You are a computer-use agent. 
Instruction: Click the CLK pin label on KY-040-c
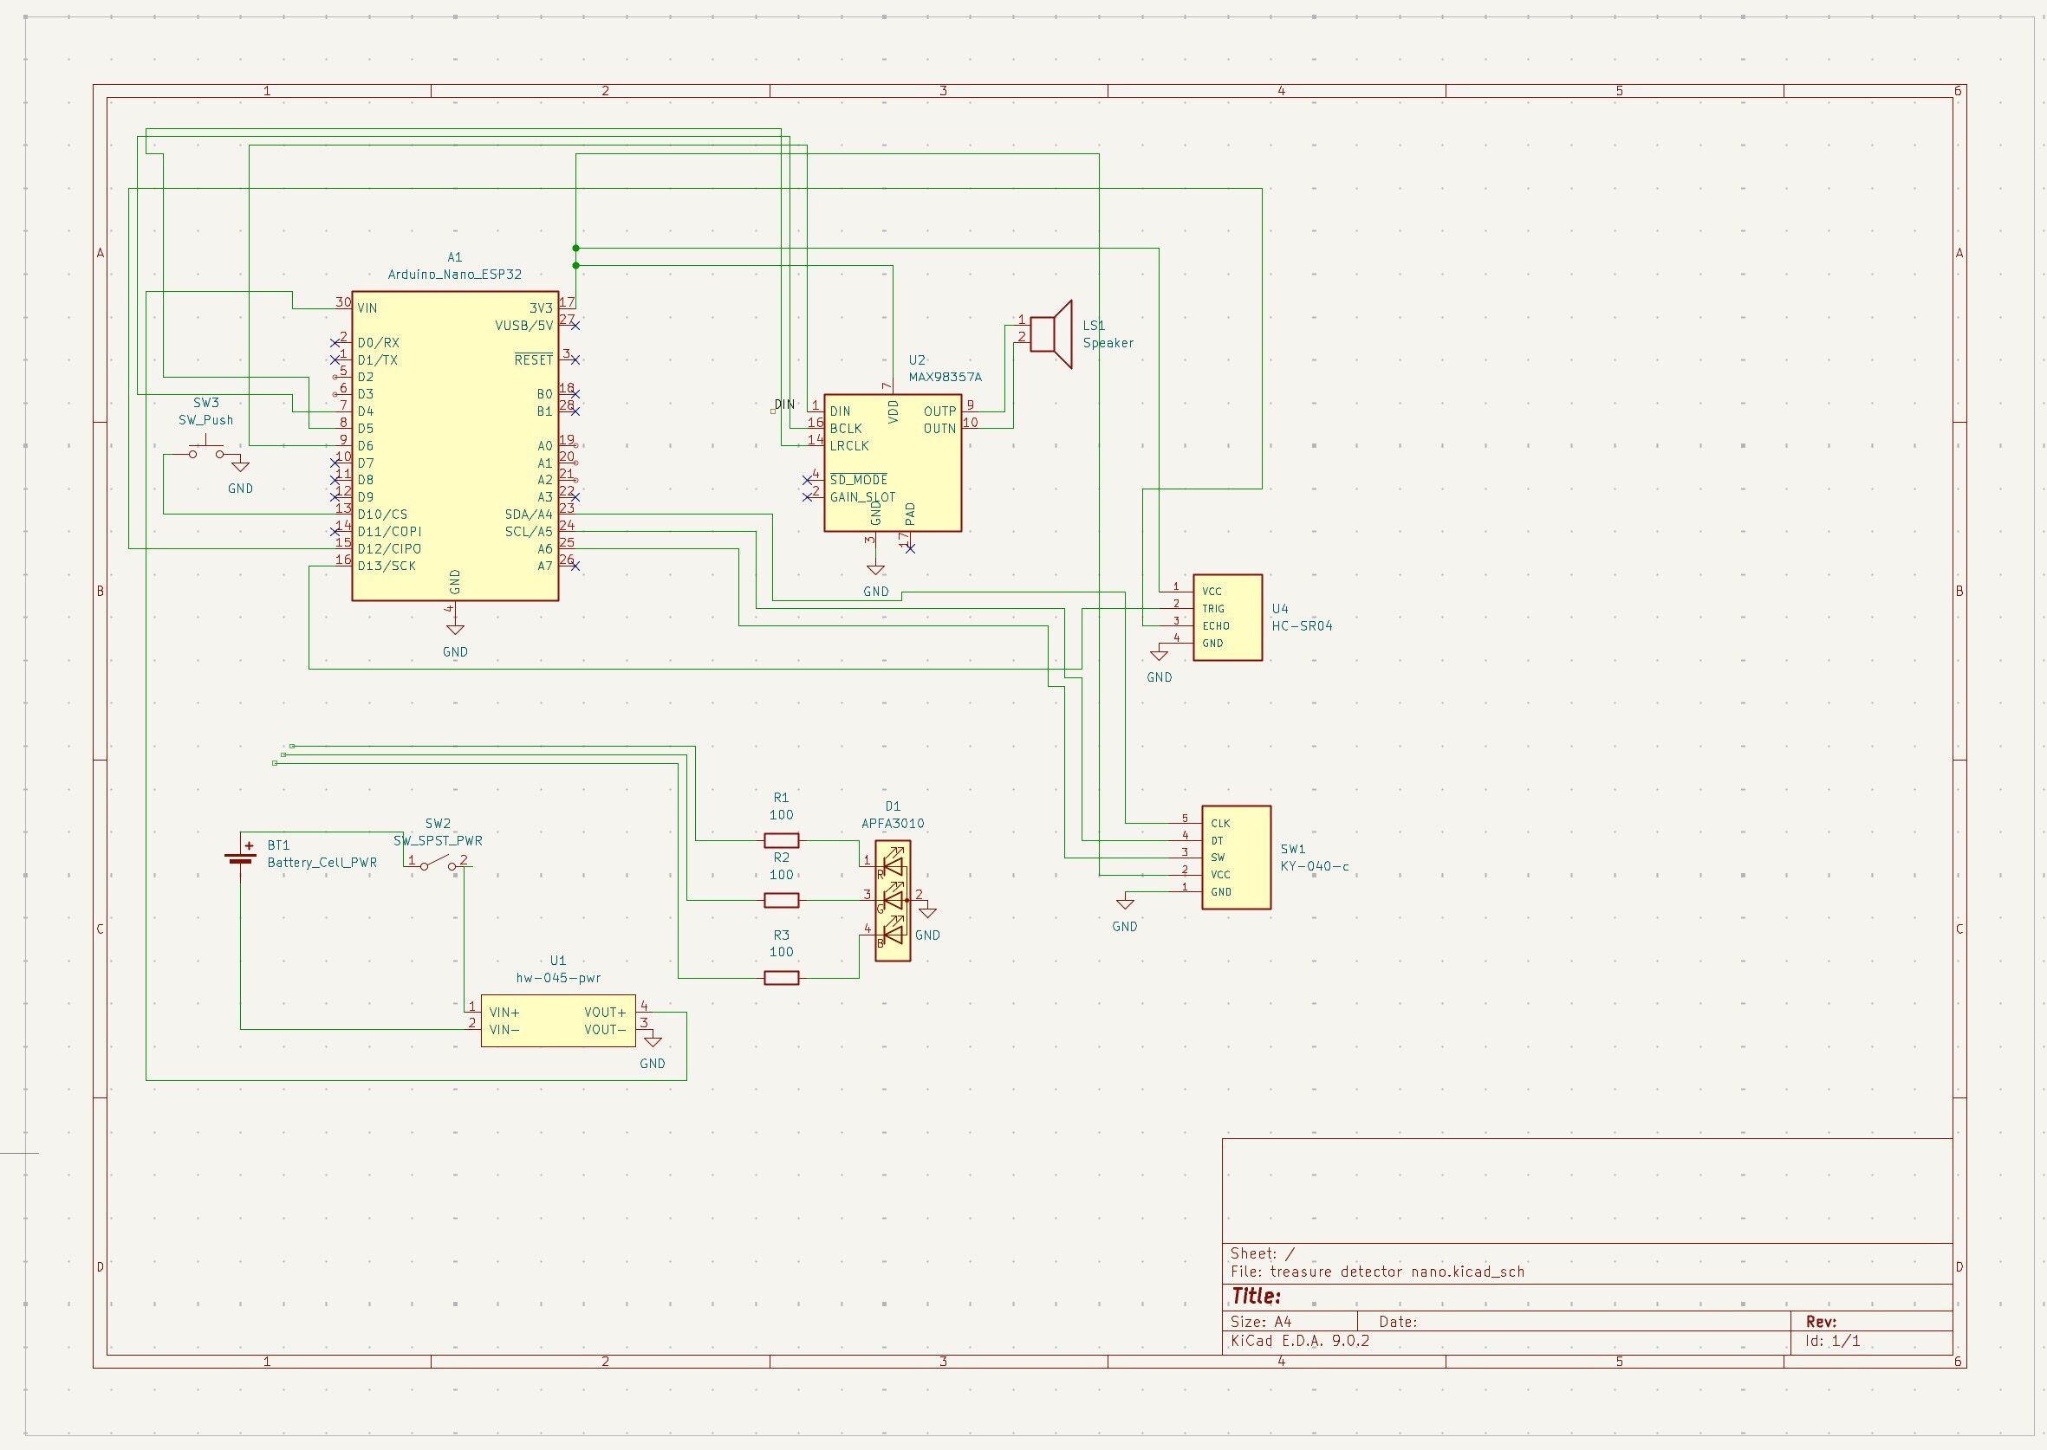point(1220,823)
